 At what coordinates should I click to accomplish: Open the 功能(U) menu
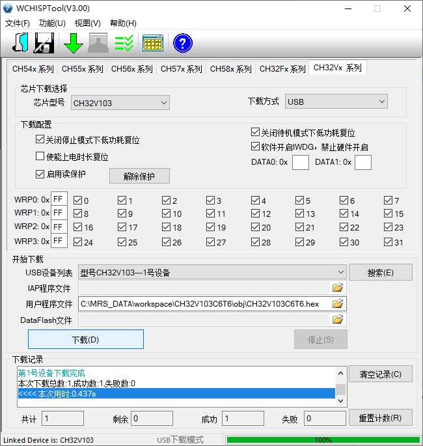pos(52,23)
